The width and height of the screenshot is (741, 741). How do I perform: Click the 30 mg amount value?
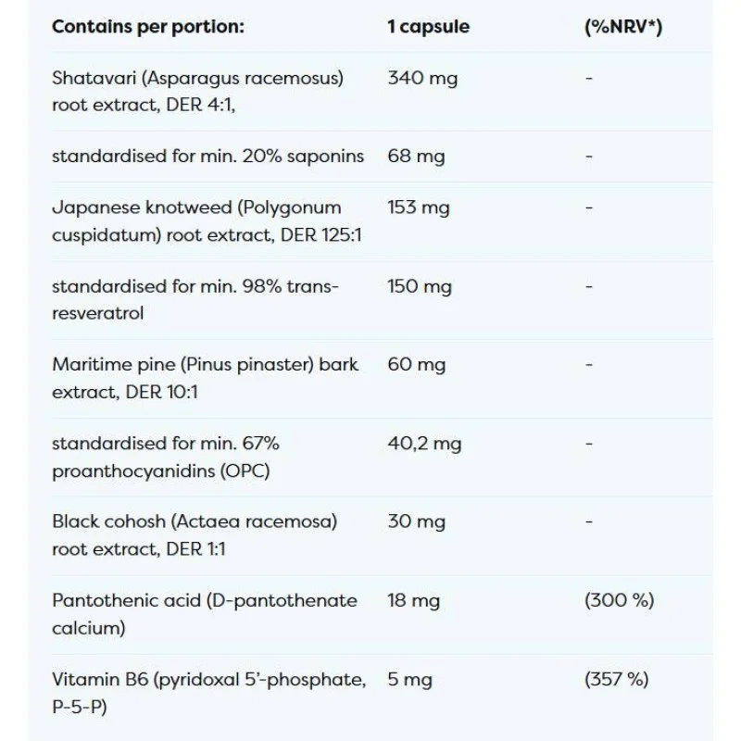click(416, 521)
